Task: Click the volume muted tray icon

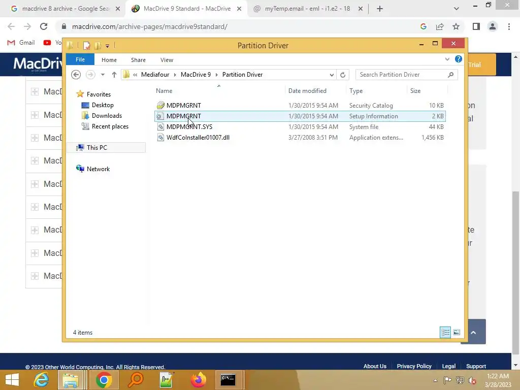Action: click(472, 380)
